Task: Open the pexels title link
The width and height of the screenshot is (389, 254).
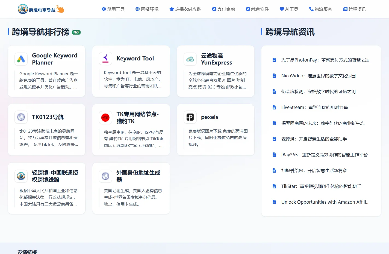Action: [210, 117]
